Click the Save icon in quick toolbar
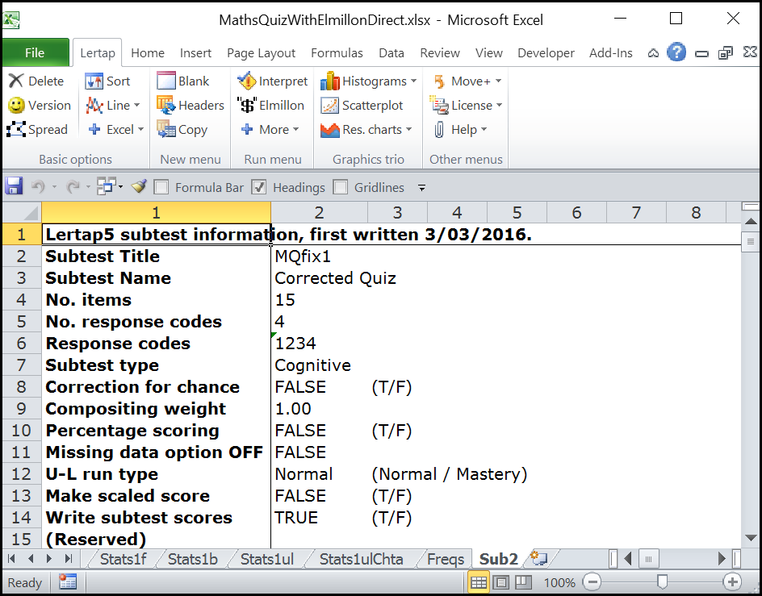762x596 pixels. tap(14, 186)
